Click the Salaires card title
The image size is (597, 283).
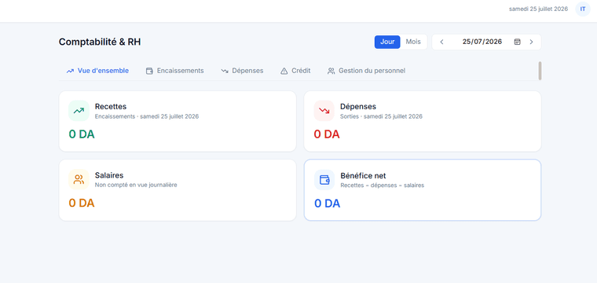pos(109,175)
